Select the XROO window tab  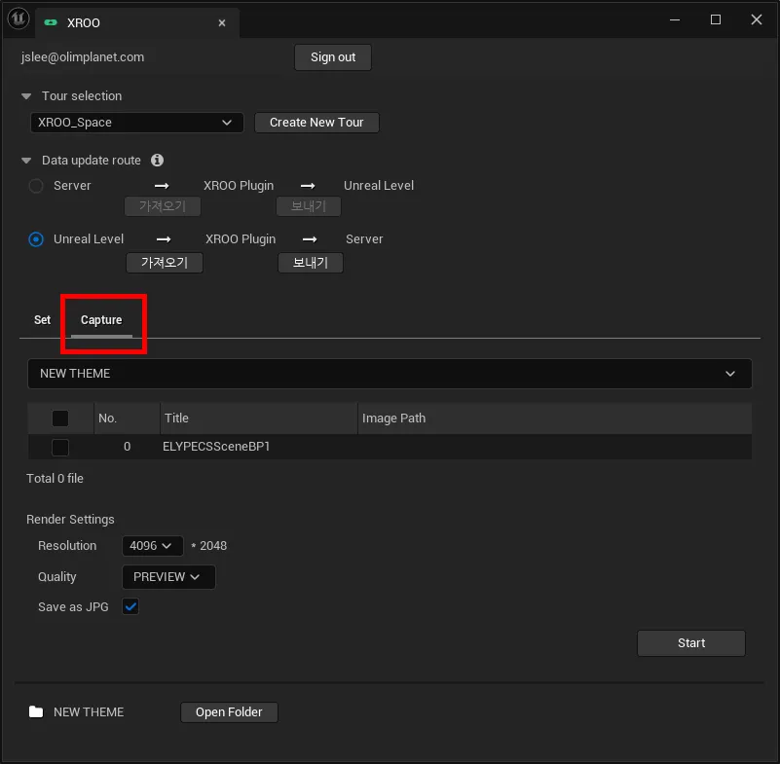[x=137, y=22]
